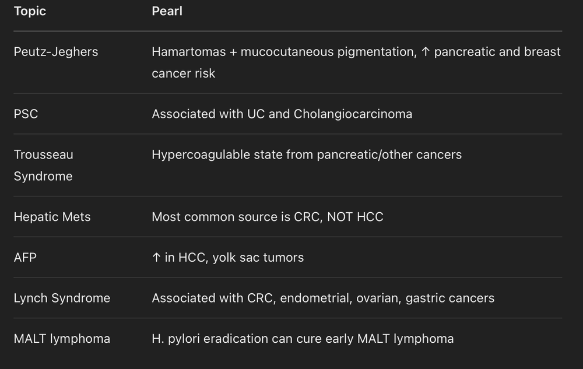The height and width of the screenshot is (369, 583).
Task: Click the words cancer risk
Action: pyautogui.click(x=183, y=73)
